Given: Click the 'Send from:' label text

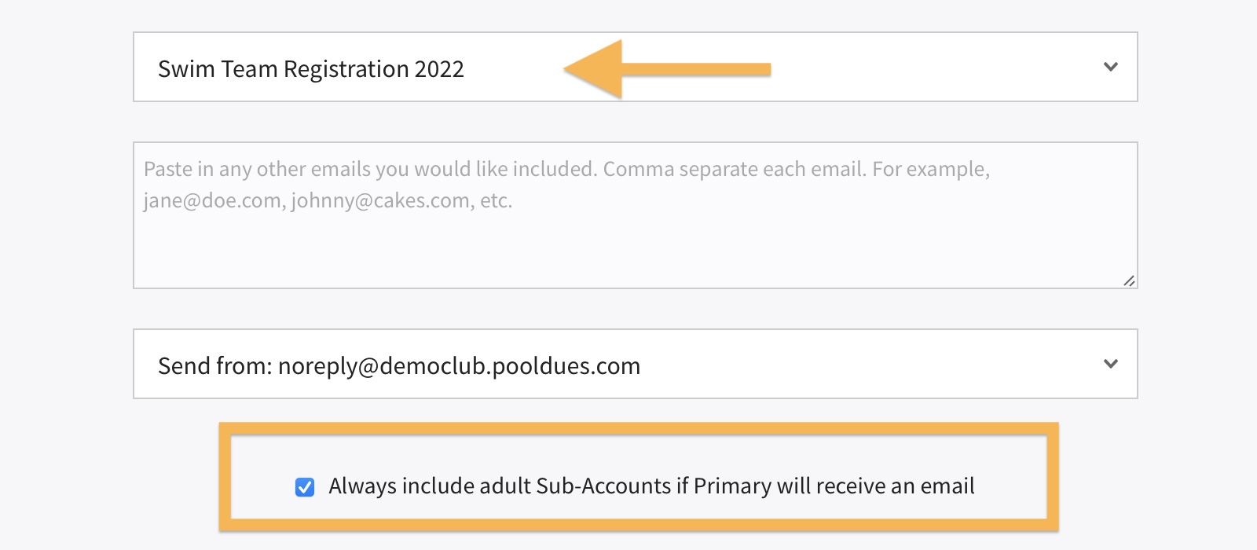Looking at the screenshot, I should [214, 366].
